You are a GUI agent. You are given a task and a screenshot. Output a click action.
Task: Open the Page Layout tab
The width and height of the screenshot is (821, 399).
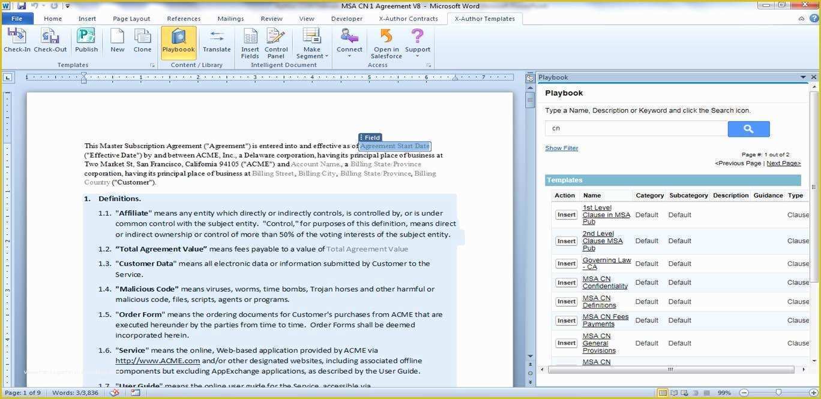pyautogui.click(x=131, y=19)
